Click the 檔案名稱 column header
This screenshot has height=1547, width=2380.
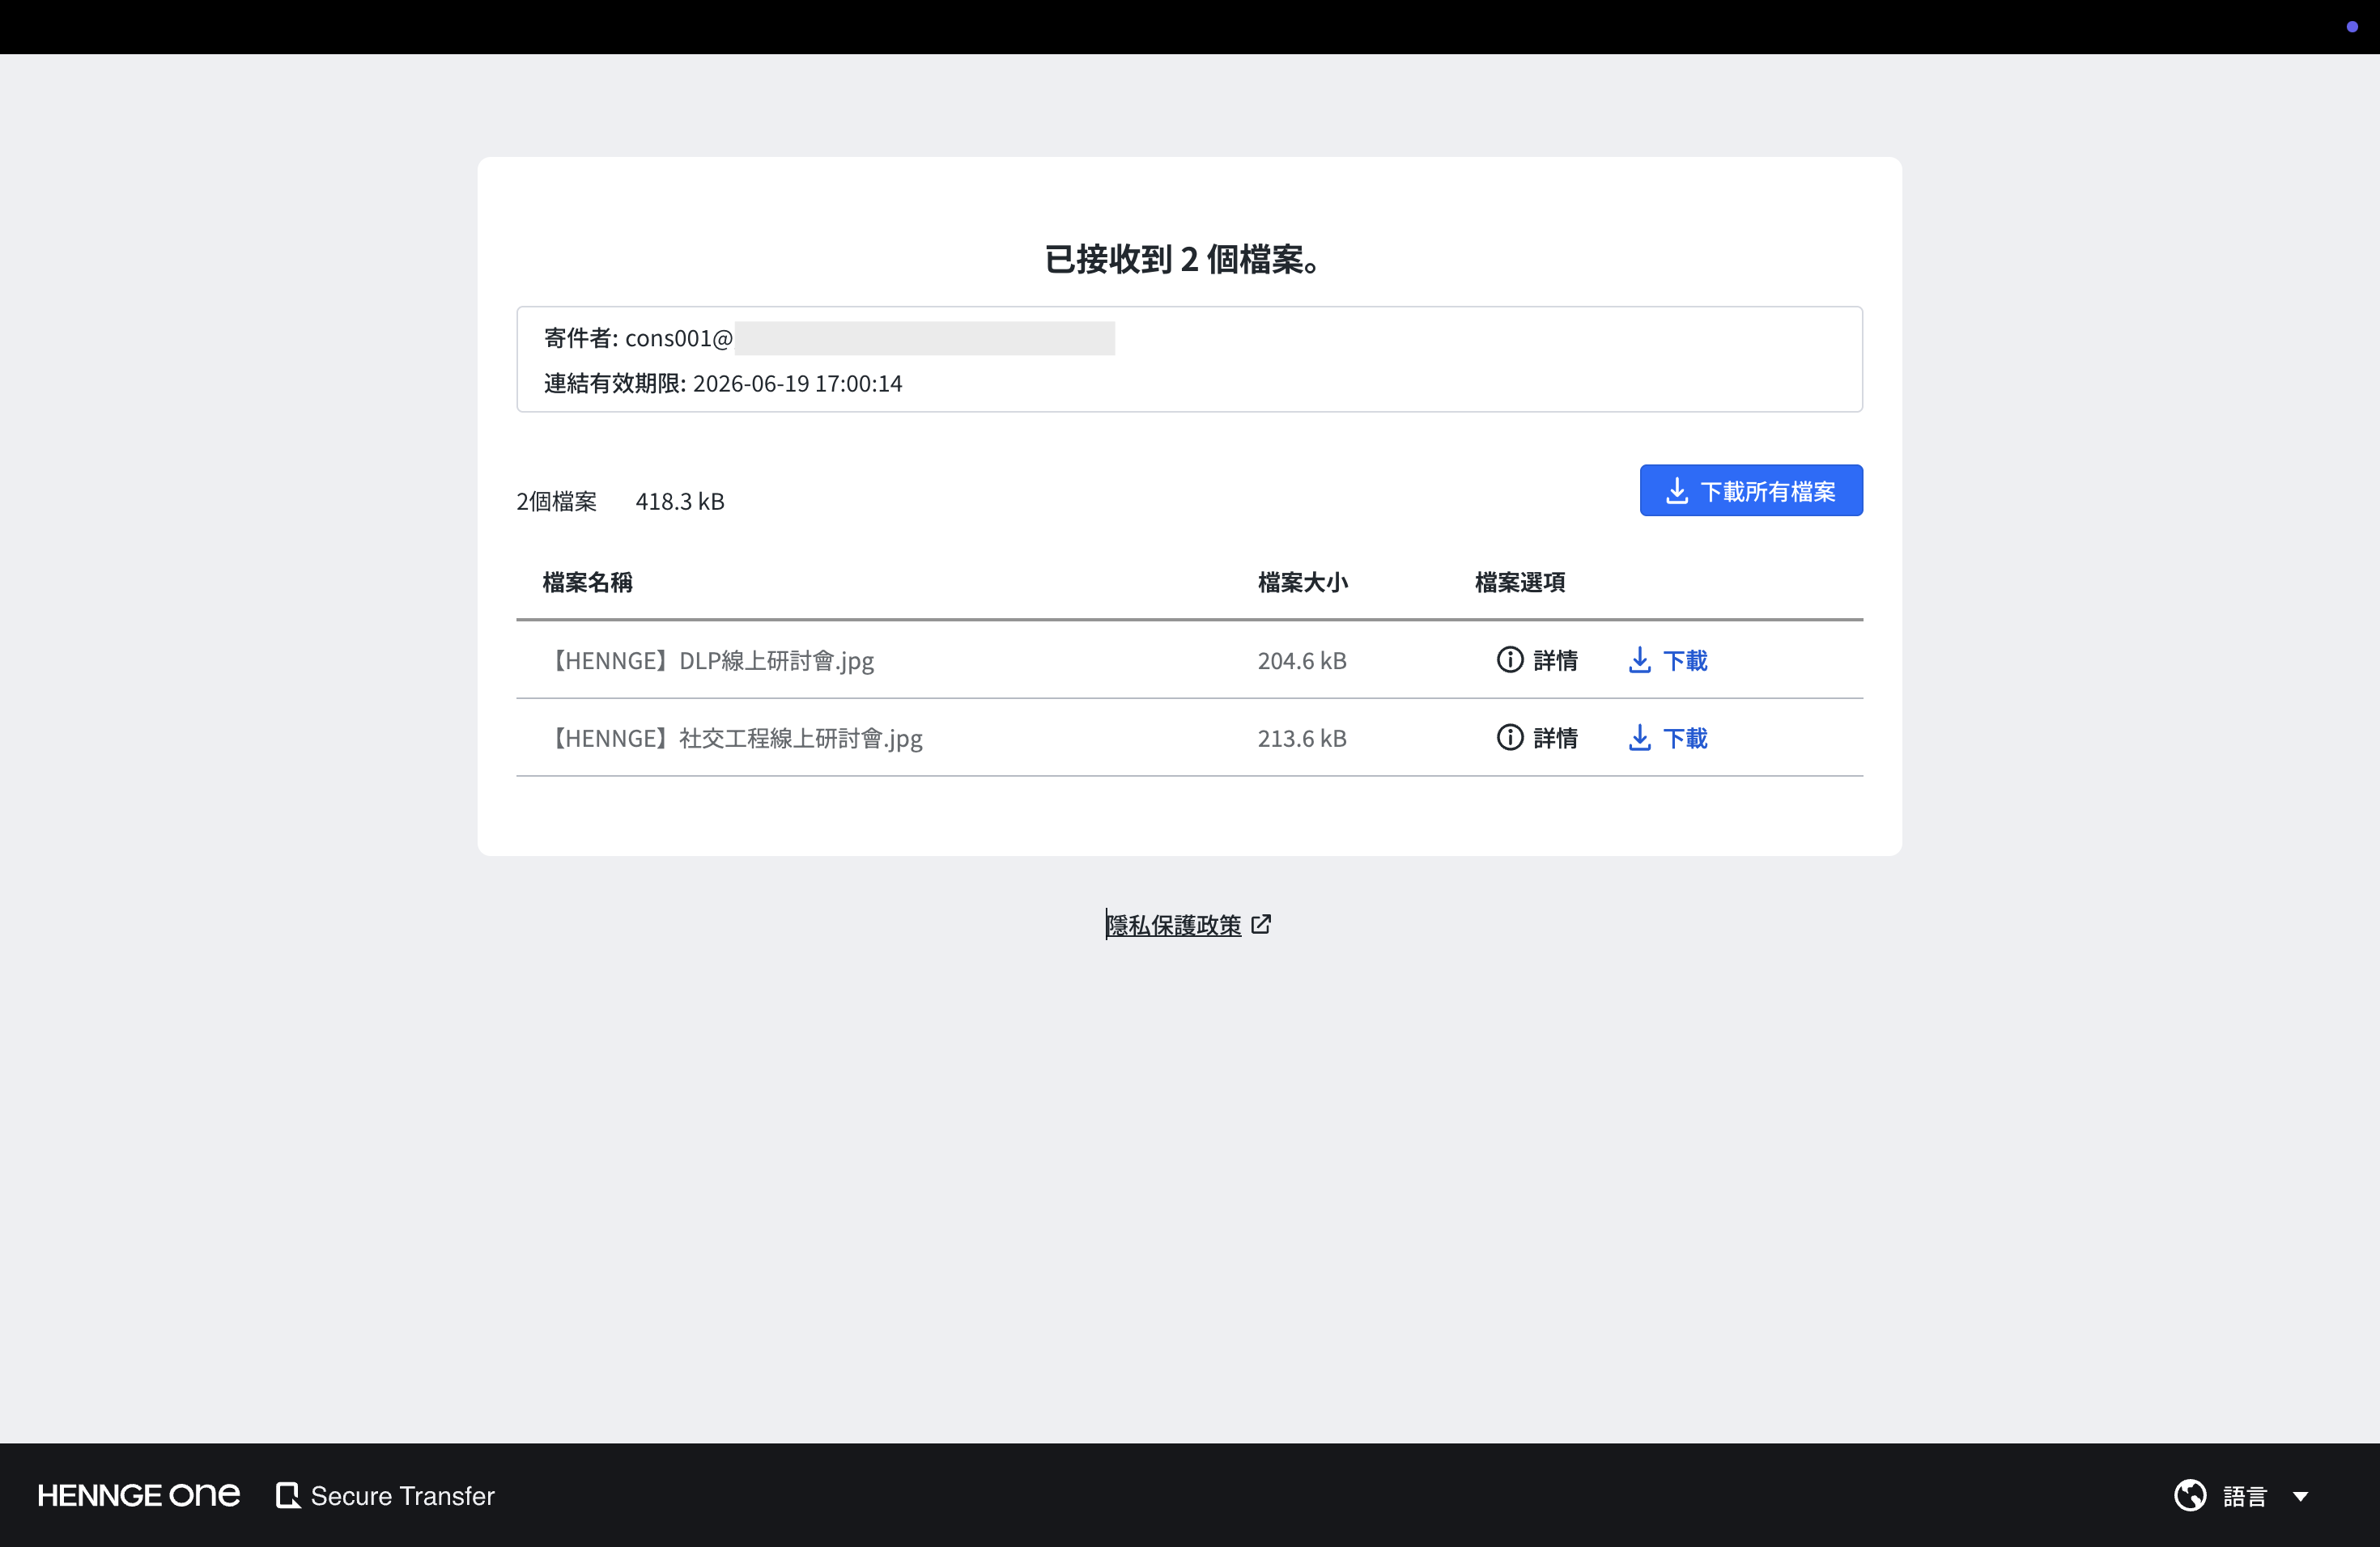(588, 583)
